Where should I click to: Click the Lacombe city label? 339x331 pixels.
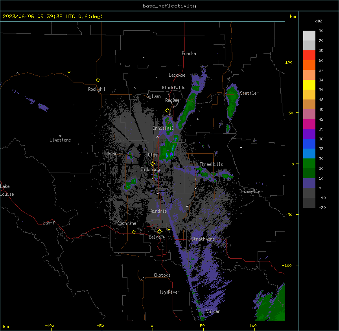pos(177,75)
